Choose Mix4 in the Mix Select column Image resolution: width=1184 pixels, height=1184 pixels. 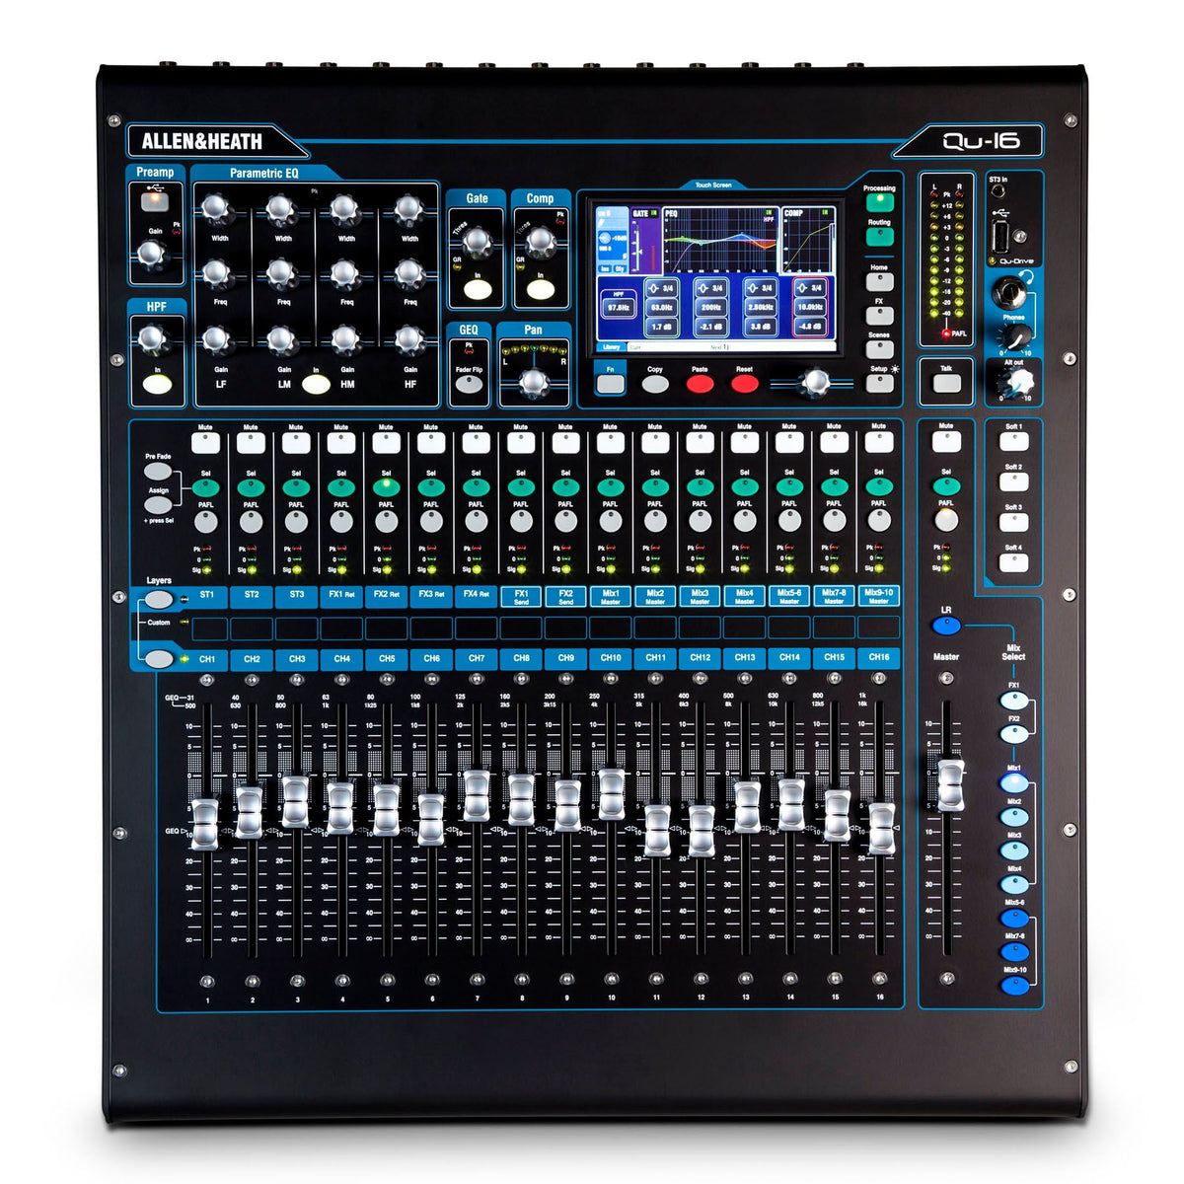point(1013,884)
